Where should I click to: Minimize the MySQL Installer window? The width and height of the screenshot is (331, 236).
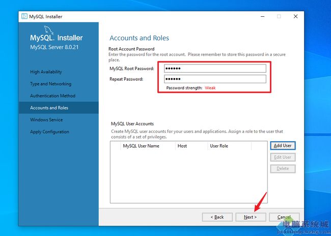[263, 16]
